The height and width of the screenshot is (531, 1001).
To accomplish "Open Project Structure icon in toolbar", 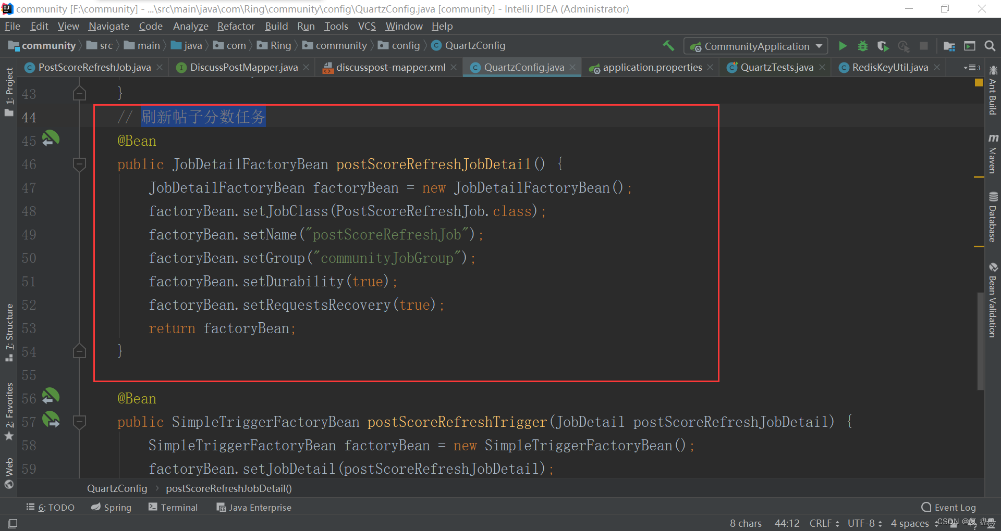I will 949,46.
